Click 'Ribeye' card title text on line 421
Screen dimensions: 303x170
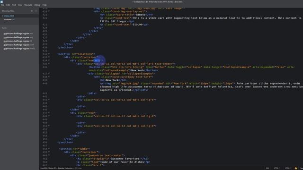(x=141, y=15)
